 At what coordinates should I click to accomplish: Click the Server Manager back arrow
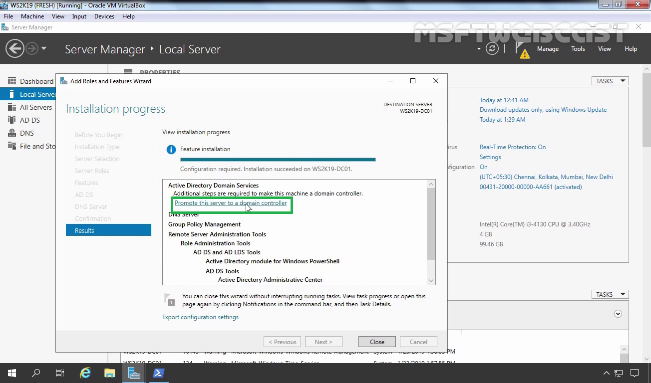(x=15, y=49)
